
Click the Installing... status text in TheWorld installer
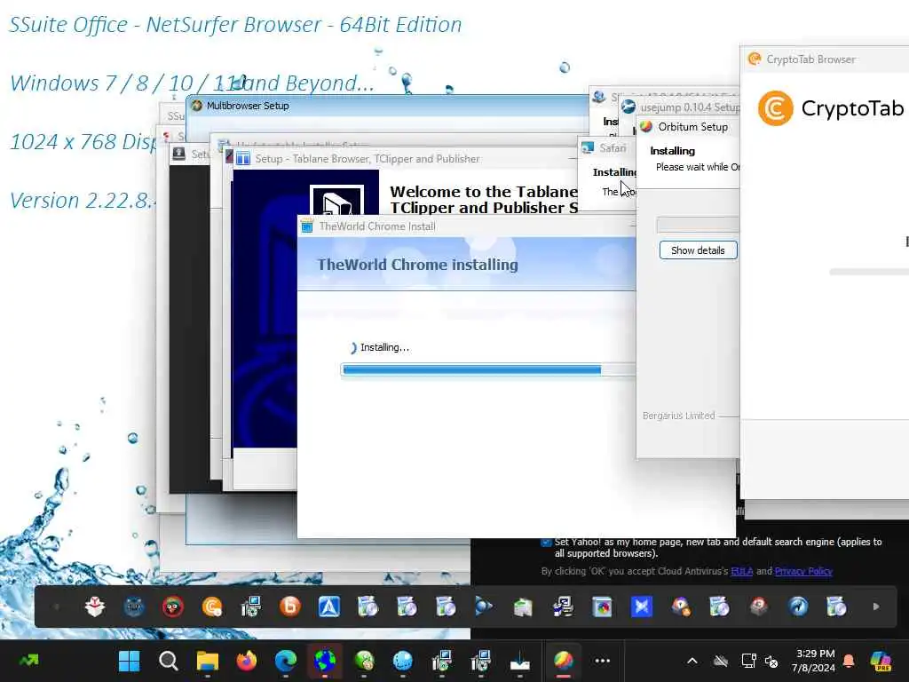(384, 347)
